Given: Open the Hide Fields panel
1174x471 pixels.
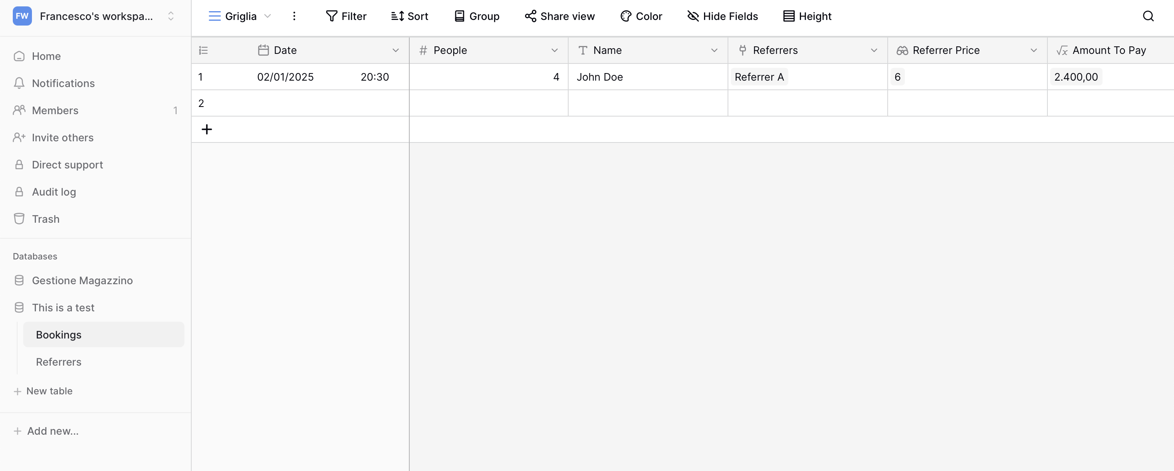Looking at the screenshot, I should coord(722,16).
